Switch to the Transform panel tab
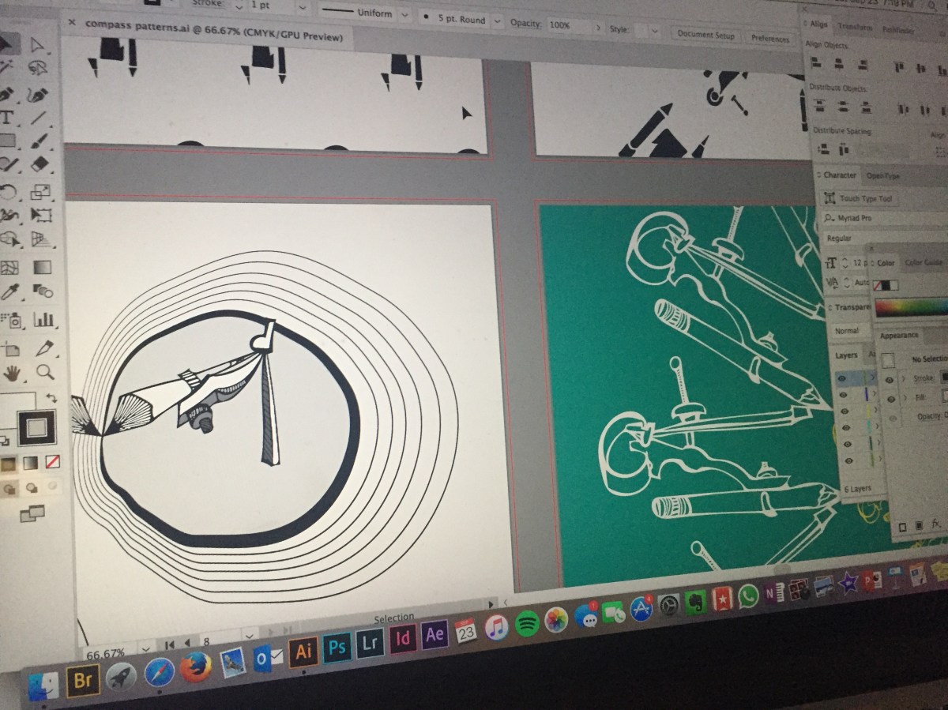The height and width of the screenshot is (710, 948). point(854,26)
